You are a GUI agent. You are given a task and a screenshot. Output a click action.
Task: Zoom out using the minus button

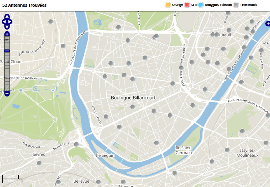tap(7, 93)
